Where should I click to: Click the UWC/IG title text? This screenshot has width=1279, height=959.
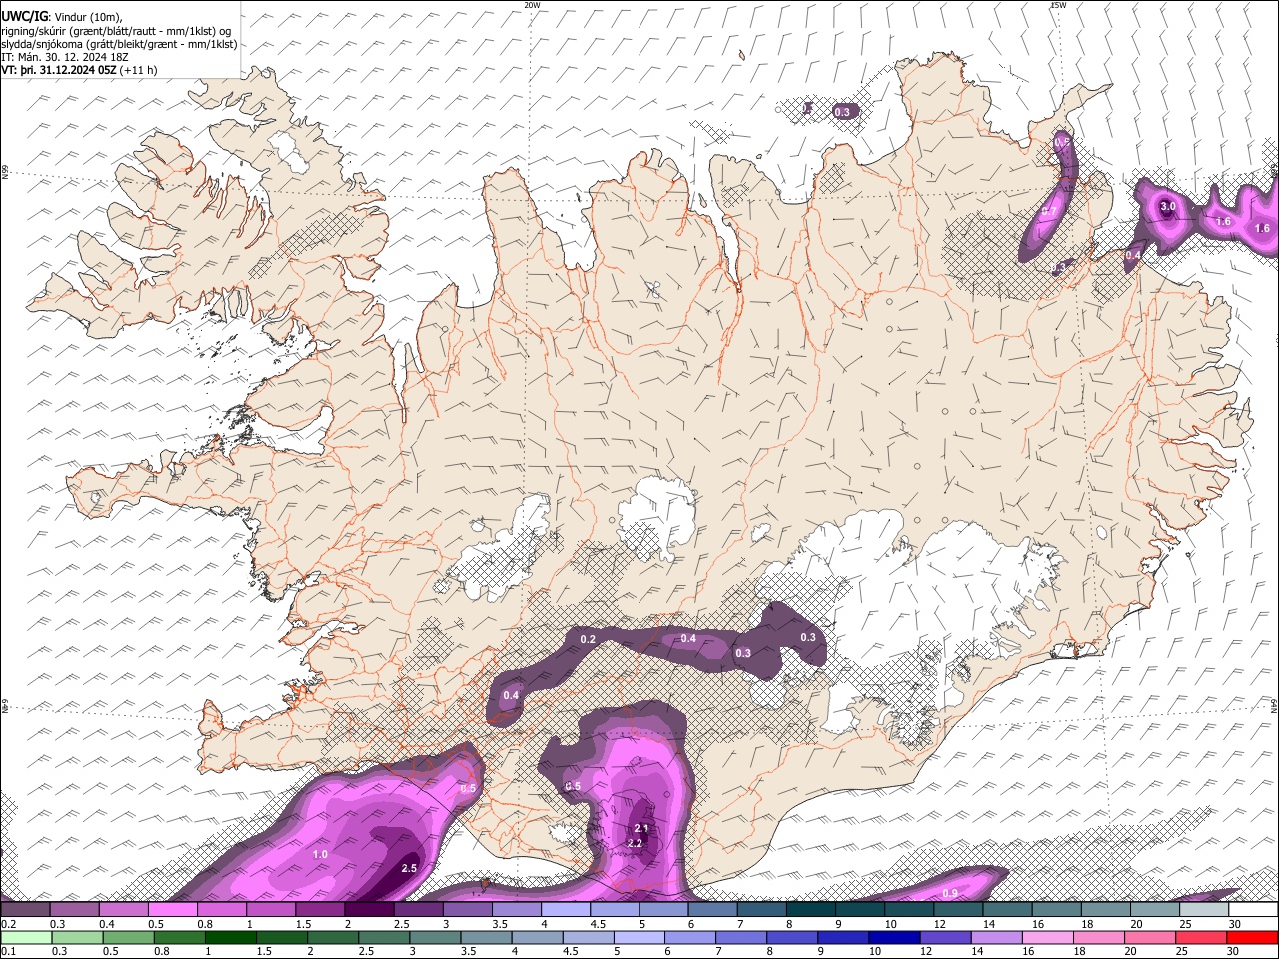click(24, 17)
